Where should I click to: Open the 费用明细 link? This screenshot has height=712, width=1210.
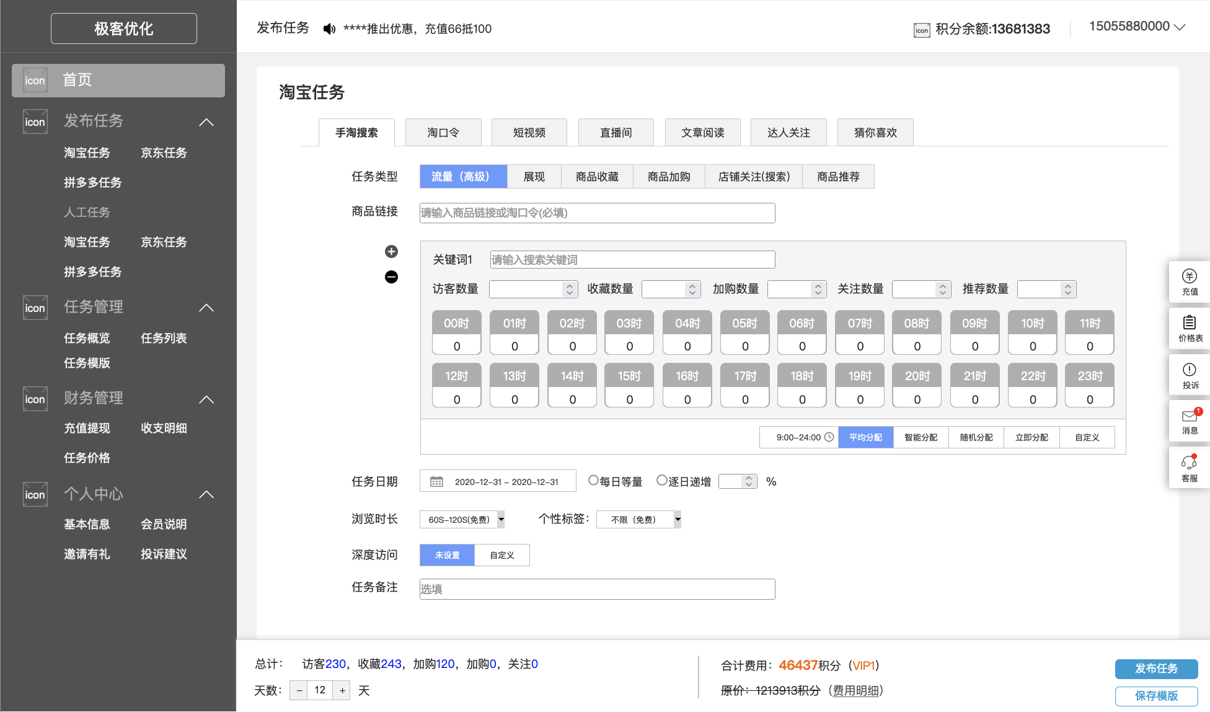point(855,690)
